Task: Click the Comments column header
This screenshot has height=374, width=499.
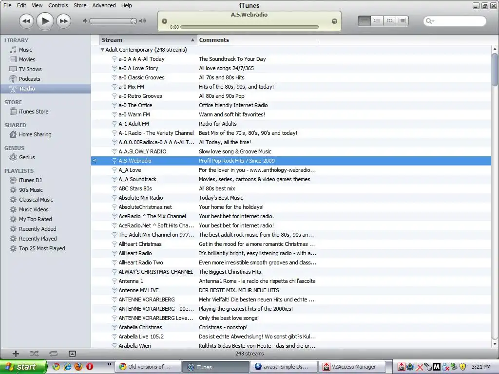Action: click(x=258, y=40)
